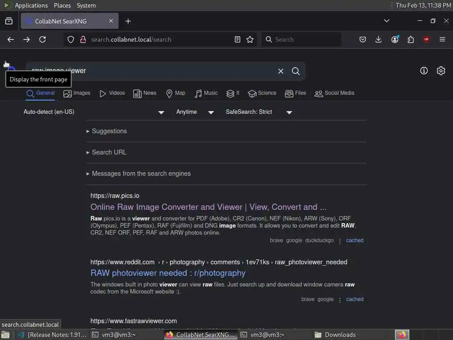
Task: Open the Downloads toolbar panel
Action: tap(379, 39)
